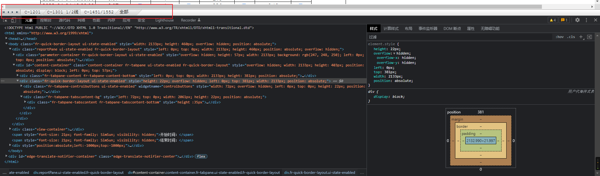Jump to the last sheet tab arrow
Image resolution: width=600 pixels, height=176 pixels.
coord(17,12)
